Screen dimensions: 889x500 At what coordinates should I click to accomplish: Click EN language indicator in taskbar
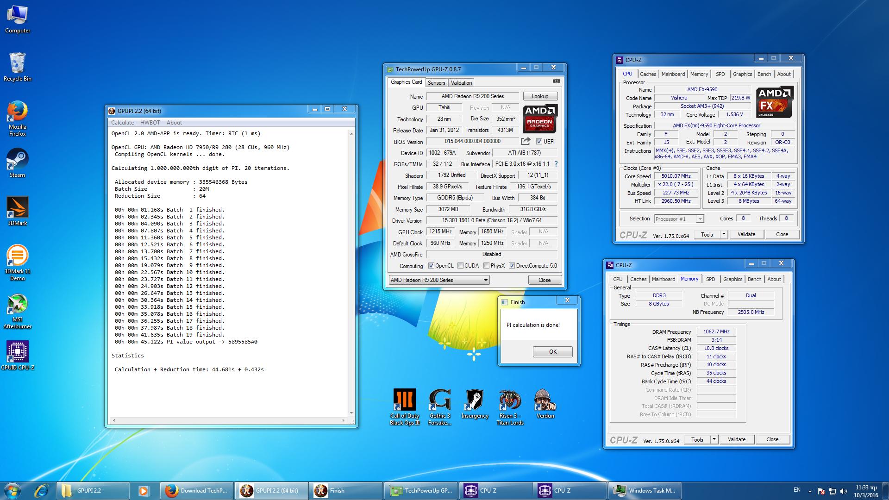tap(797, 490)
